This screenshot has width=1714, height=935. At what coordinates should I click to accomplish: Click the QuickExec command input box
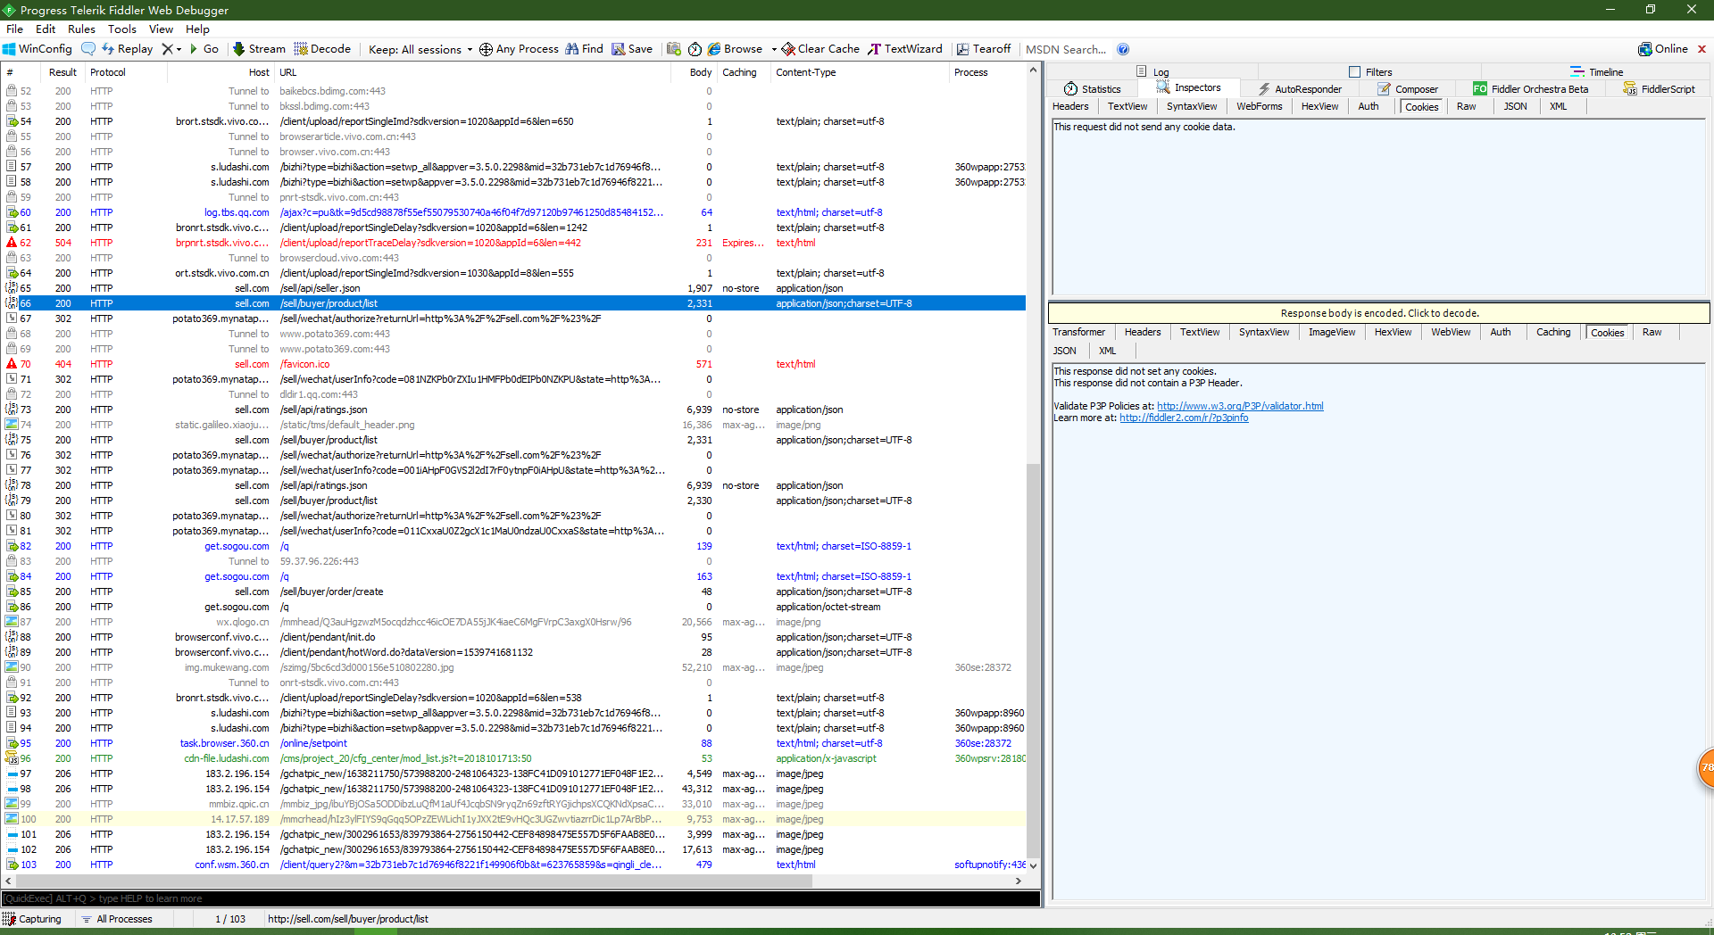[520, 898]
